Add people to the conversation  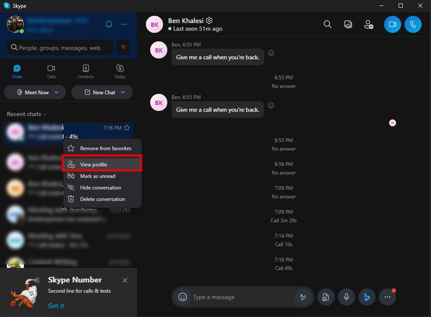pos(369,24)
